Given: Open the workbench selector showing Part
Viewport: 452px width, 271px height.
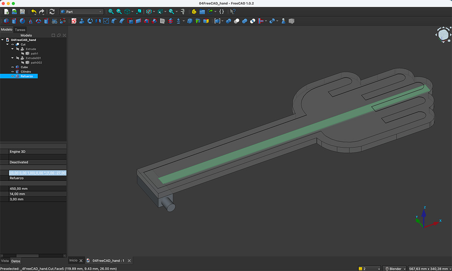Looking at the screenshot, I should [81, 11].
